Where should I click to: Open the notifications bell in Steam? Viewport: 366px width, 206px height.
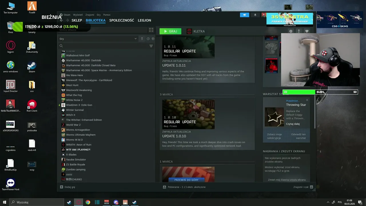255,15
